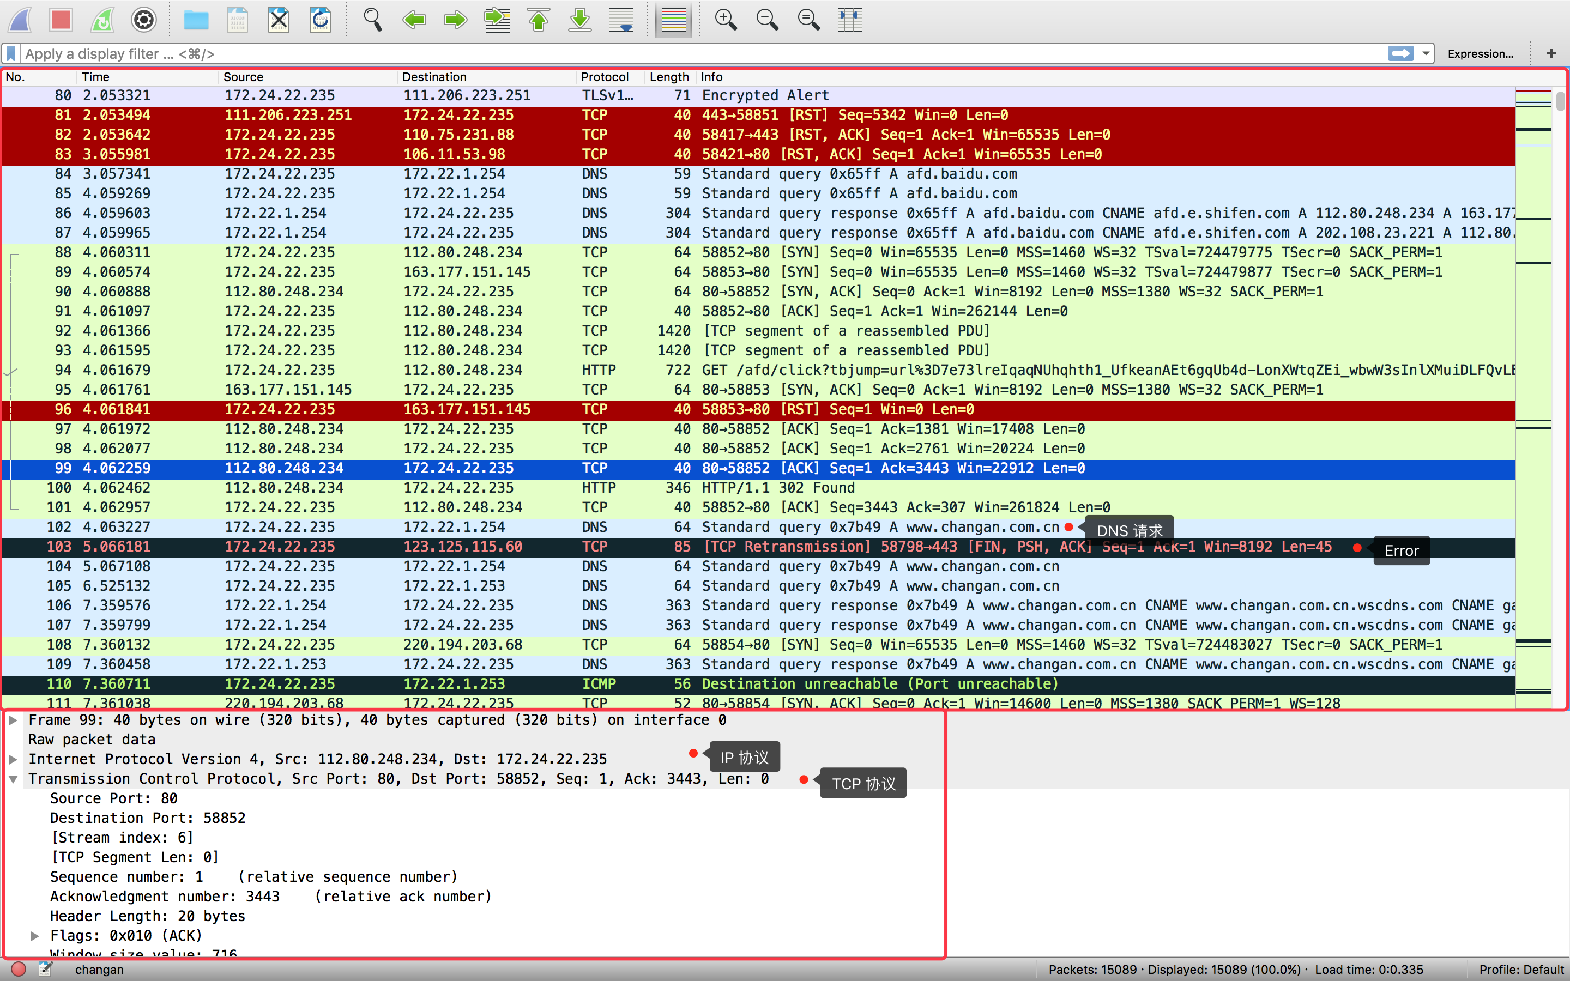Sort by the Time column header
This screenshot has width=1570, height=981.
[148, 76]
